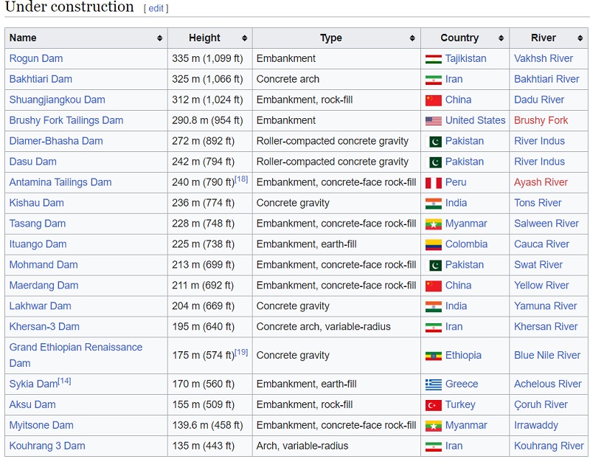The image size is (590, 459).
Task: Open citation 18 next to Antamina height
Action: 241,179
